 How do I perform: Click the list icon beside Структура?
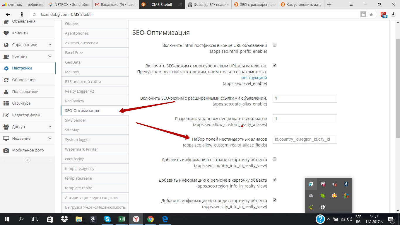click(6, 103)
